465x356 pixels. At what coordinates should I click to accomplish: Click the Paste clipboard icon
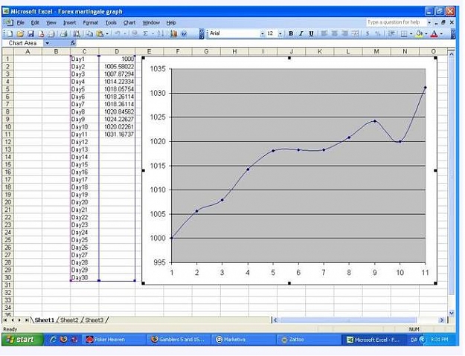[100, 33]
